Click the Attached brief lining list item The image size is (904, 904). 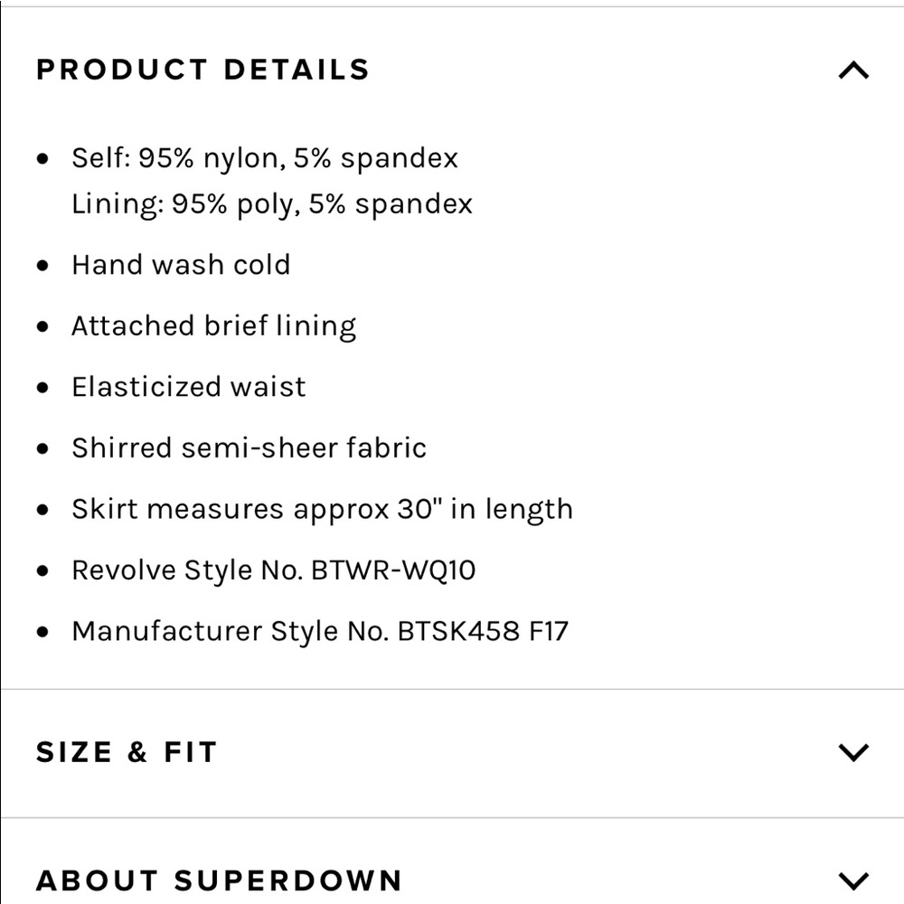click(x=213, y=325)
